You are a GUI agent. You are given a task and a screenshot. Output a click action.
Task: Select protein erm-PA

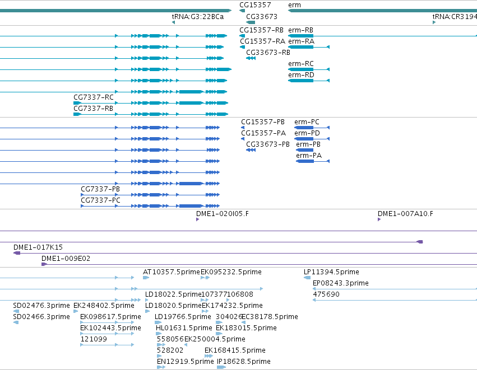pos(309,156)
